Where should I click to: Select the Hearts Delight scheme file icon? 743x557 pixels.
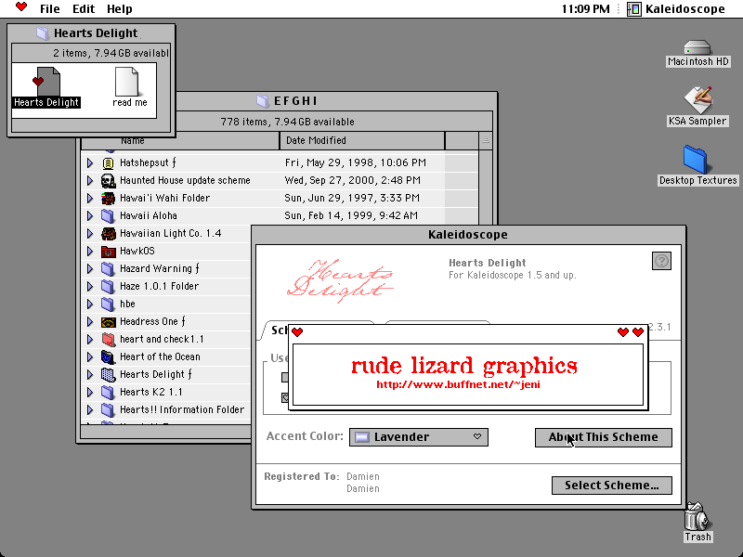click(46, 82)
